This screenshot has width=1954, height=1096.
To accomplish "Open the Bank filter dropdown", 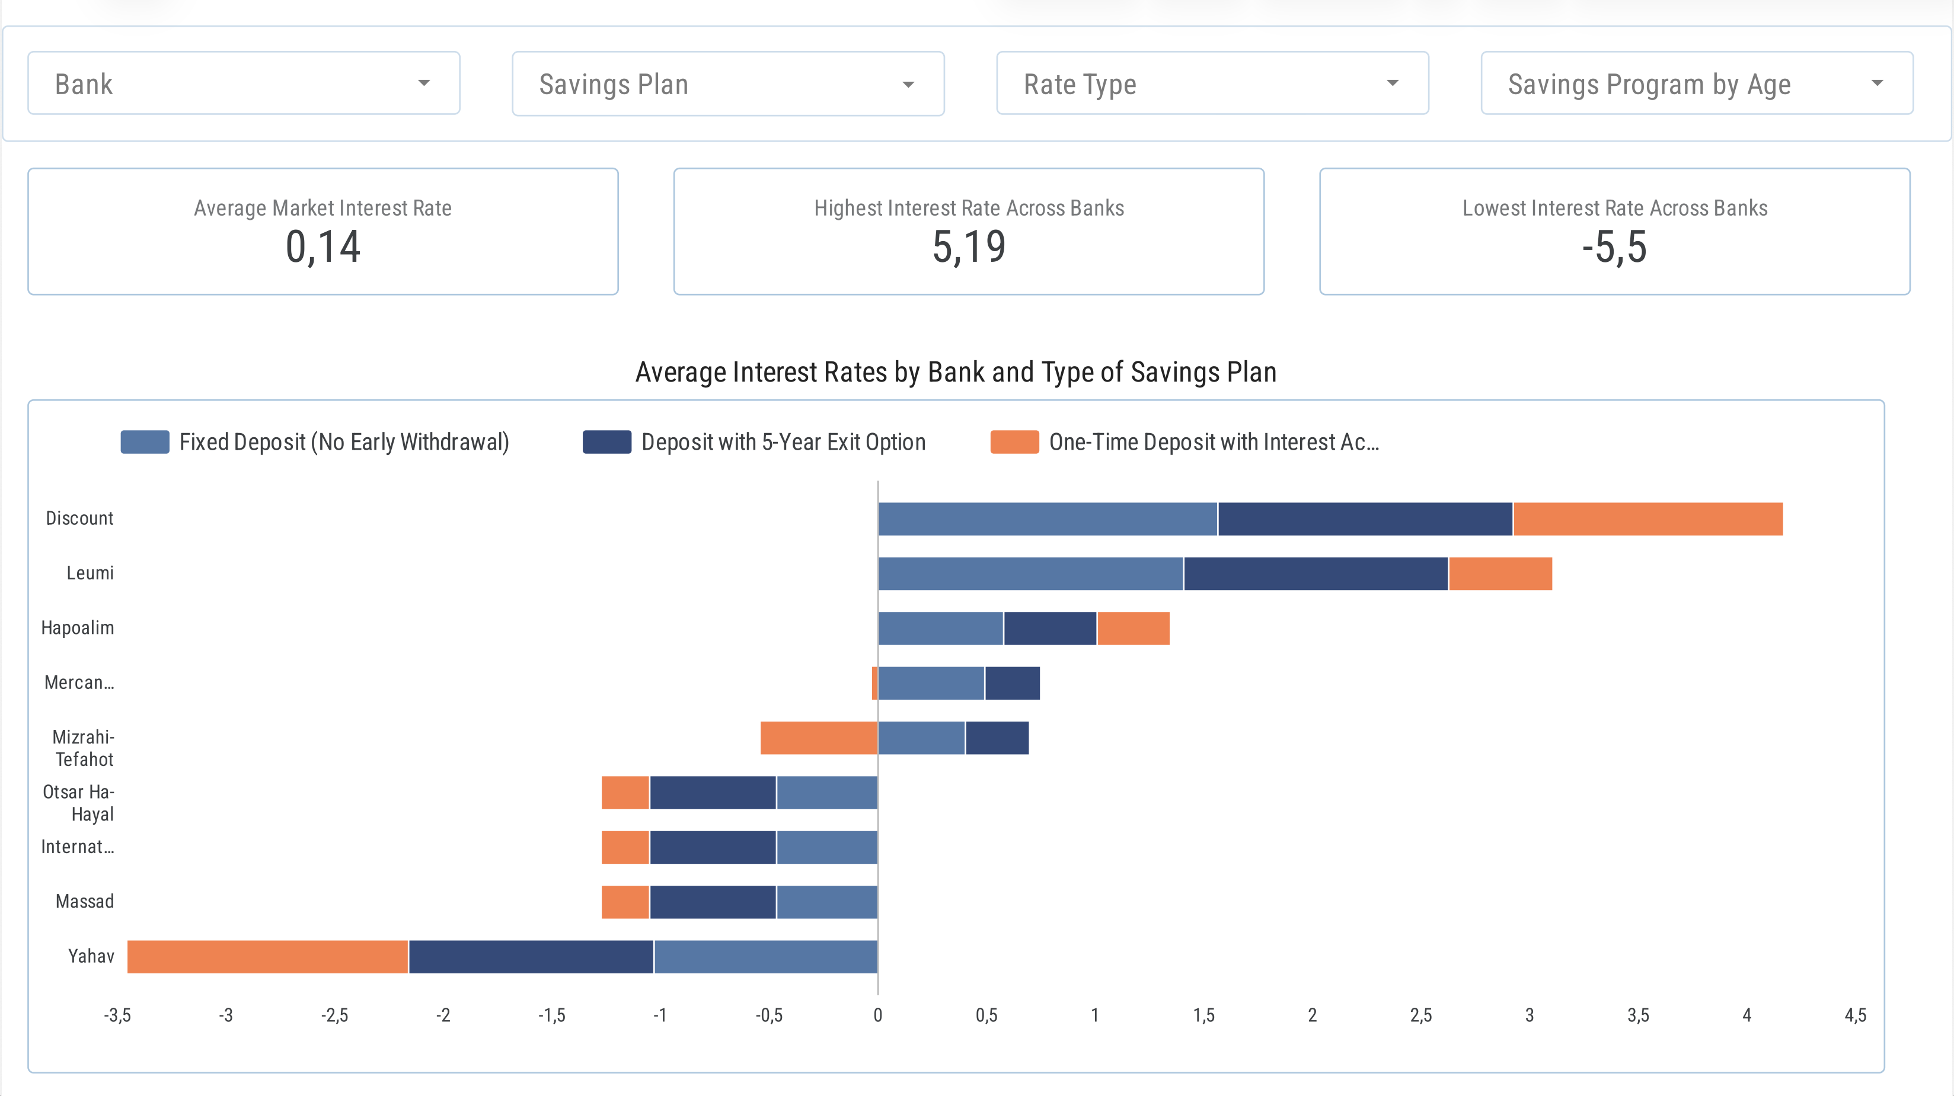I will 242,84.
